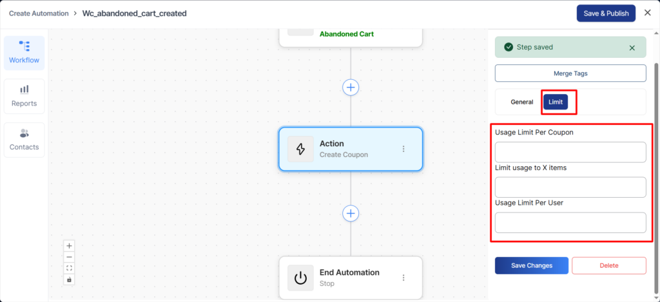The height and width of the screenshot is (302, 660).
Task: Add step above the Action node
Action: coord(351,87)
